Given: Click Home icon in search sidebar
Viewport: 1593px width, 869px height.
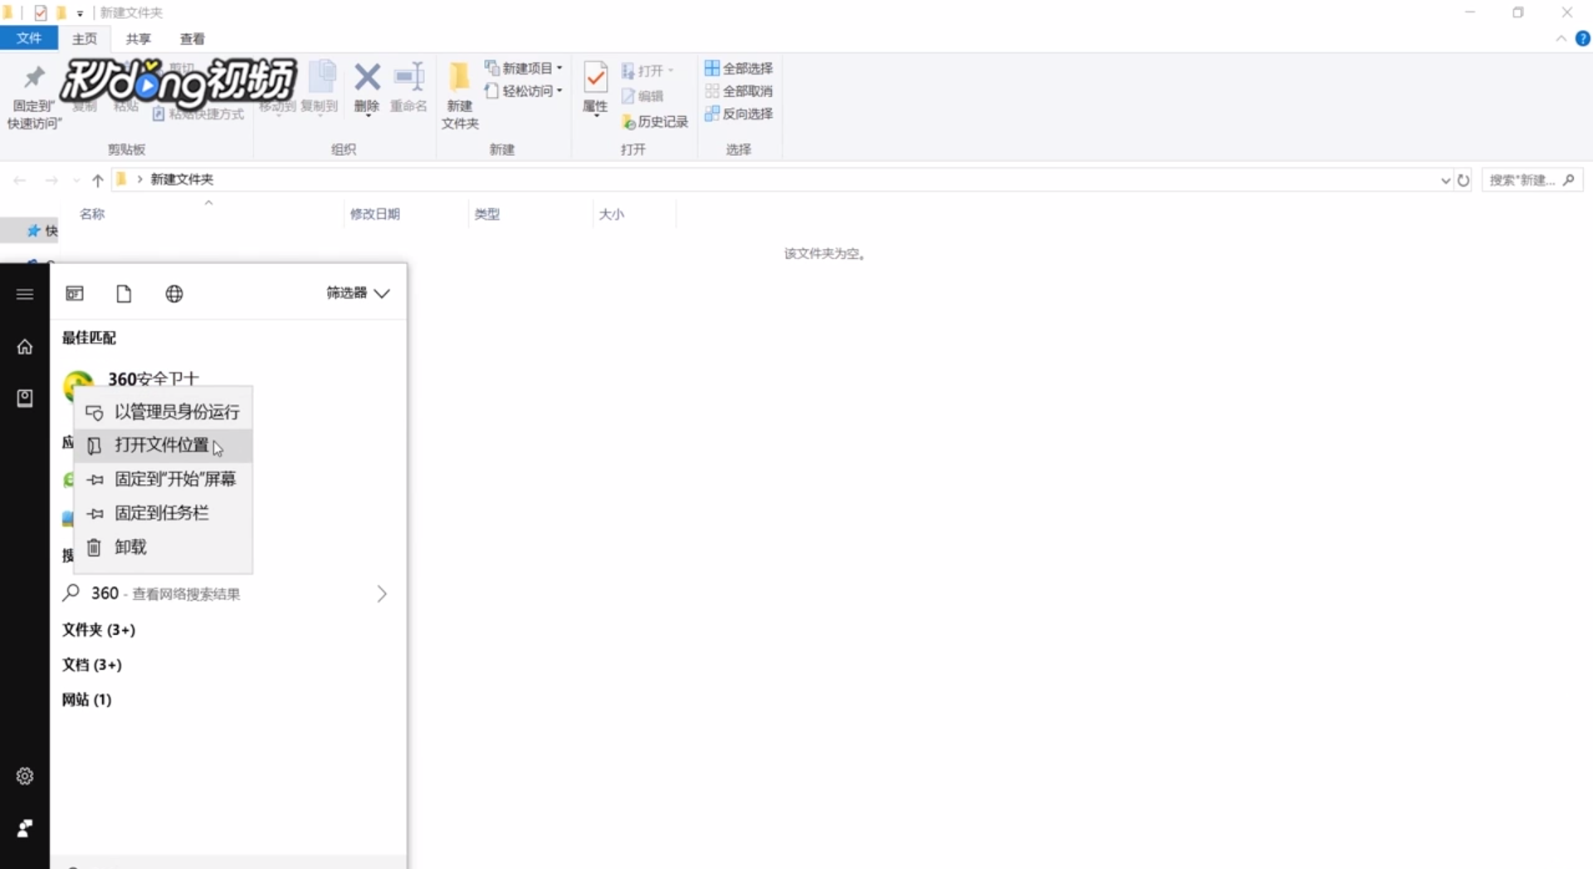Looking at the screenshot, I should point(25,347).
